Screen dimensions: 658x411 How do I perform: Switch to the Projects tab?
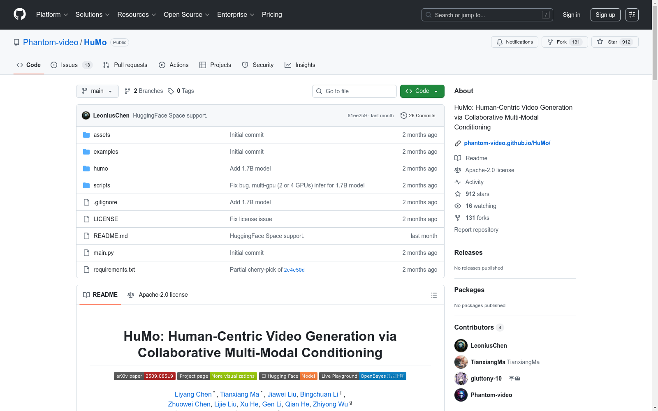(215, 65)
